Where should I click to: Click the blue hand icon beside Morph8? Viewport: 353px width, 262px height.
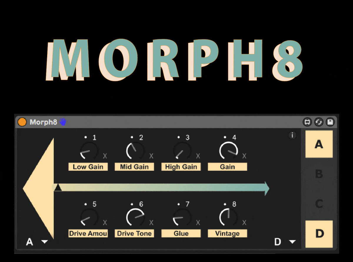tap(63, 122)
